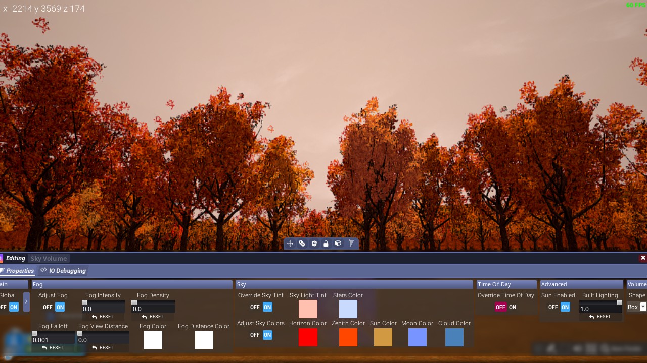Toggle the Adjust Fog switch
Image resolution: width=647 pixels, height=363 pixels.
[54, 307]
